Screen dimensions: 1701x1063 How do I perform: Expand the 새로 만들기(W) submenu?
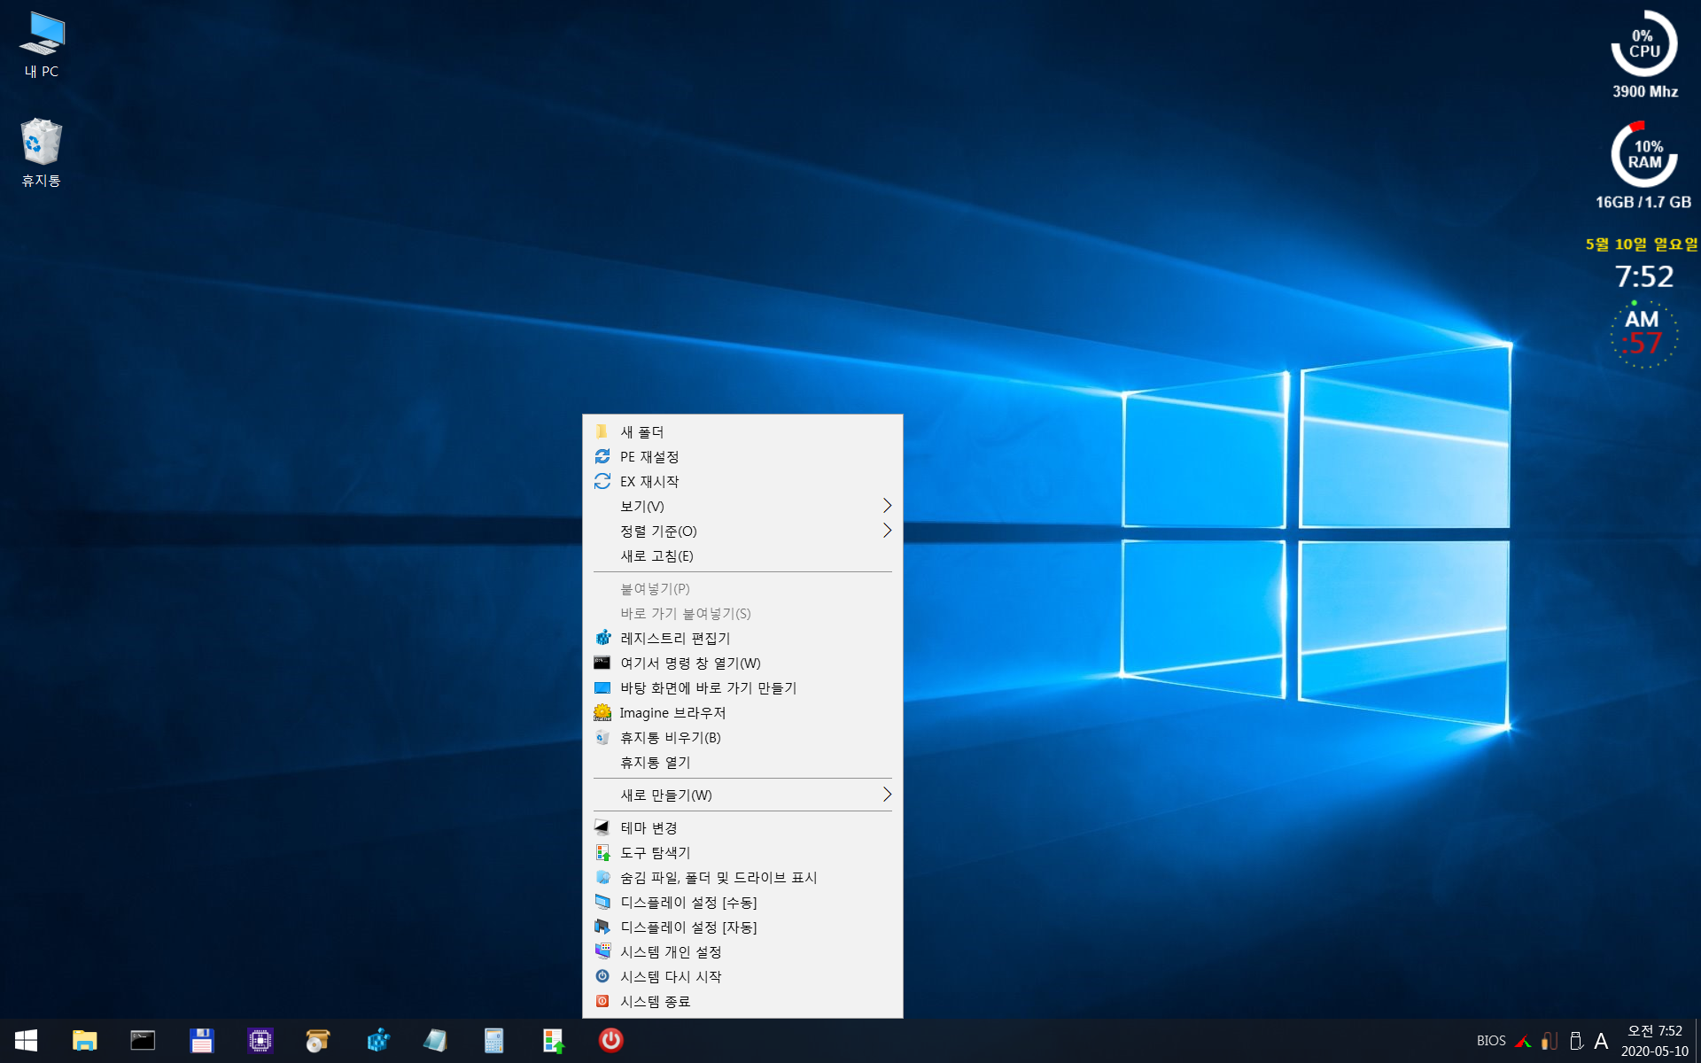click(x=742, y=795)
